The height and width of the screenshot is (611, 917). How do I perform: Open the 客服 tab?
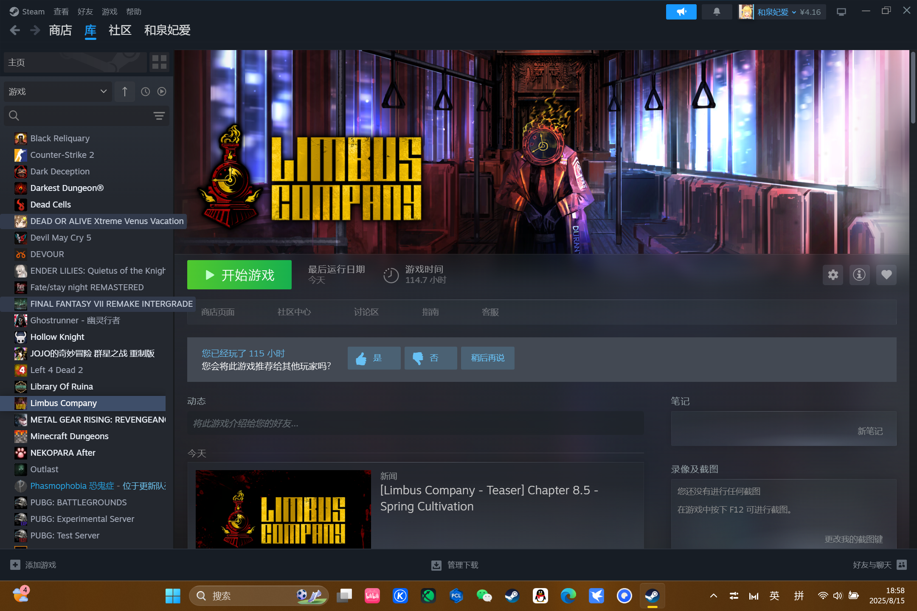coord(490,312)
